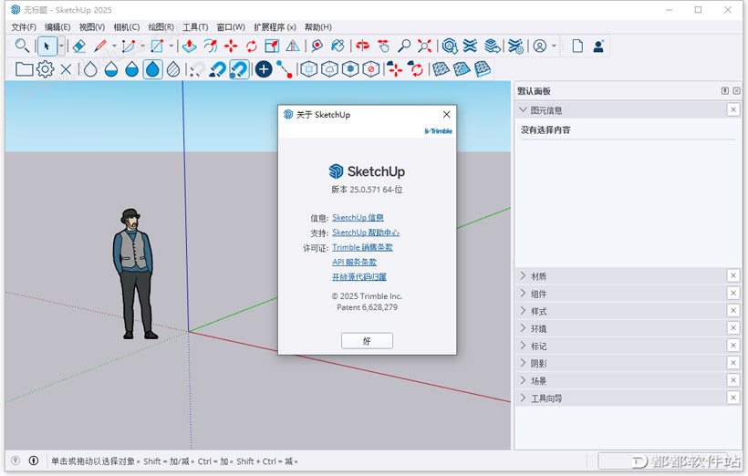748x476 pixels.
Task: Activate the Push/Pull tool
Action: [190, 46]
